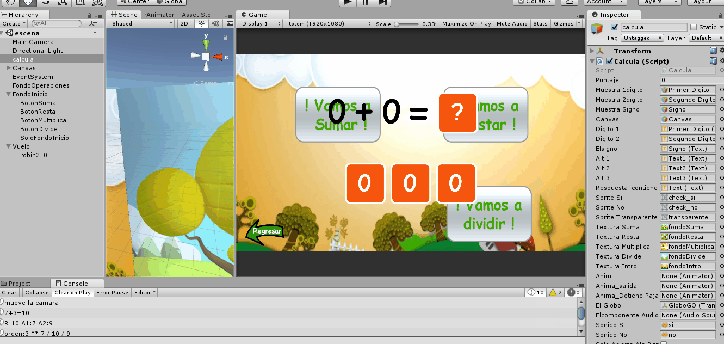This screenshot has width=724, height=344.
Task: Uncheck the Calcula (Script) component checkbox
Action: (610, 62)
